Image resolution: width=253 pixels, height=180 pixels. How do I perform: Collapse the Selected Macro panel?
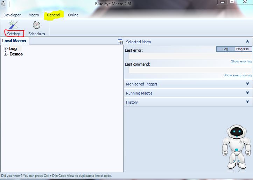pos(247,42)
